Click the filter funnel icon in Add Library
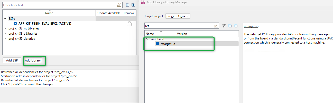 pos(224,26)
